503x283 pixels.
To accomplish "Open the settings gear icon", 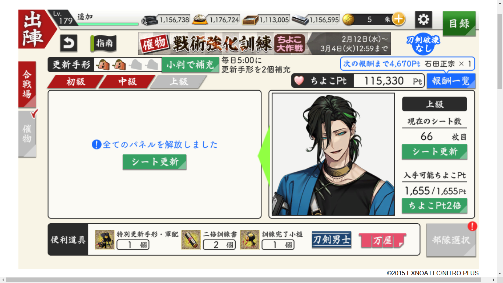I will pyautogui.click(x=423, y=20).
